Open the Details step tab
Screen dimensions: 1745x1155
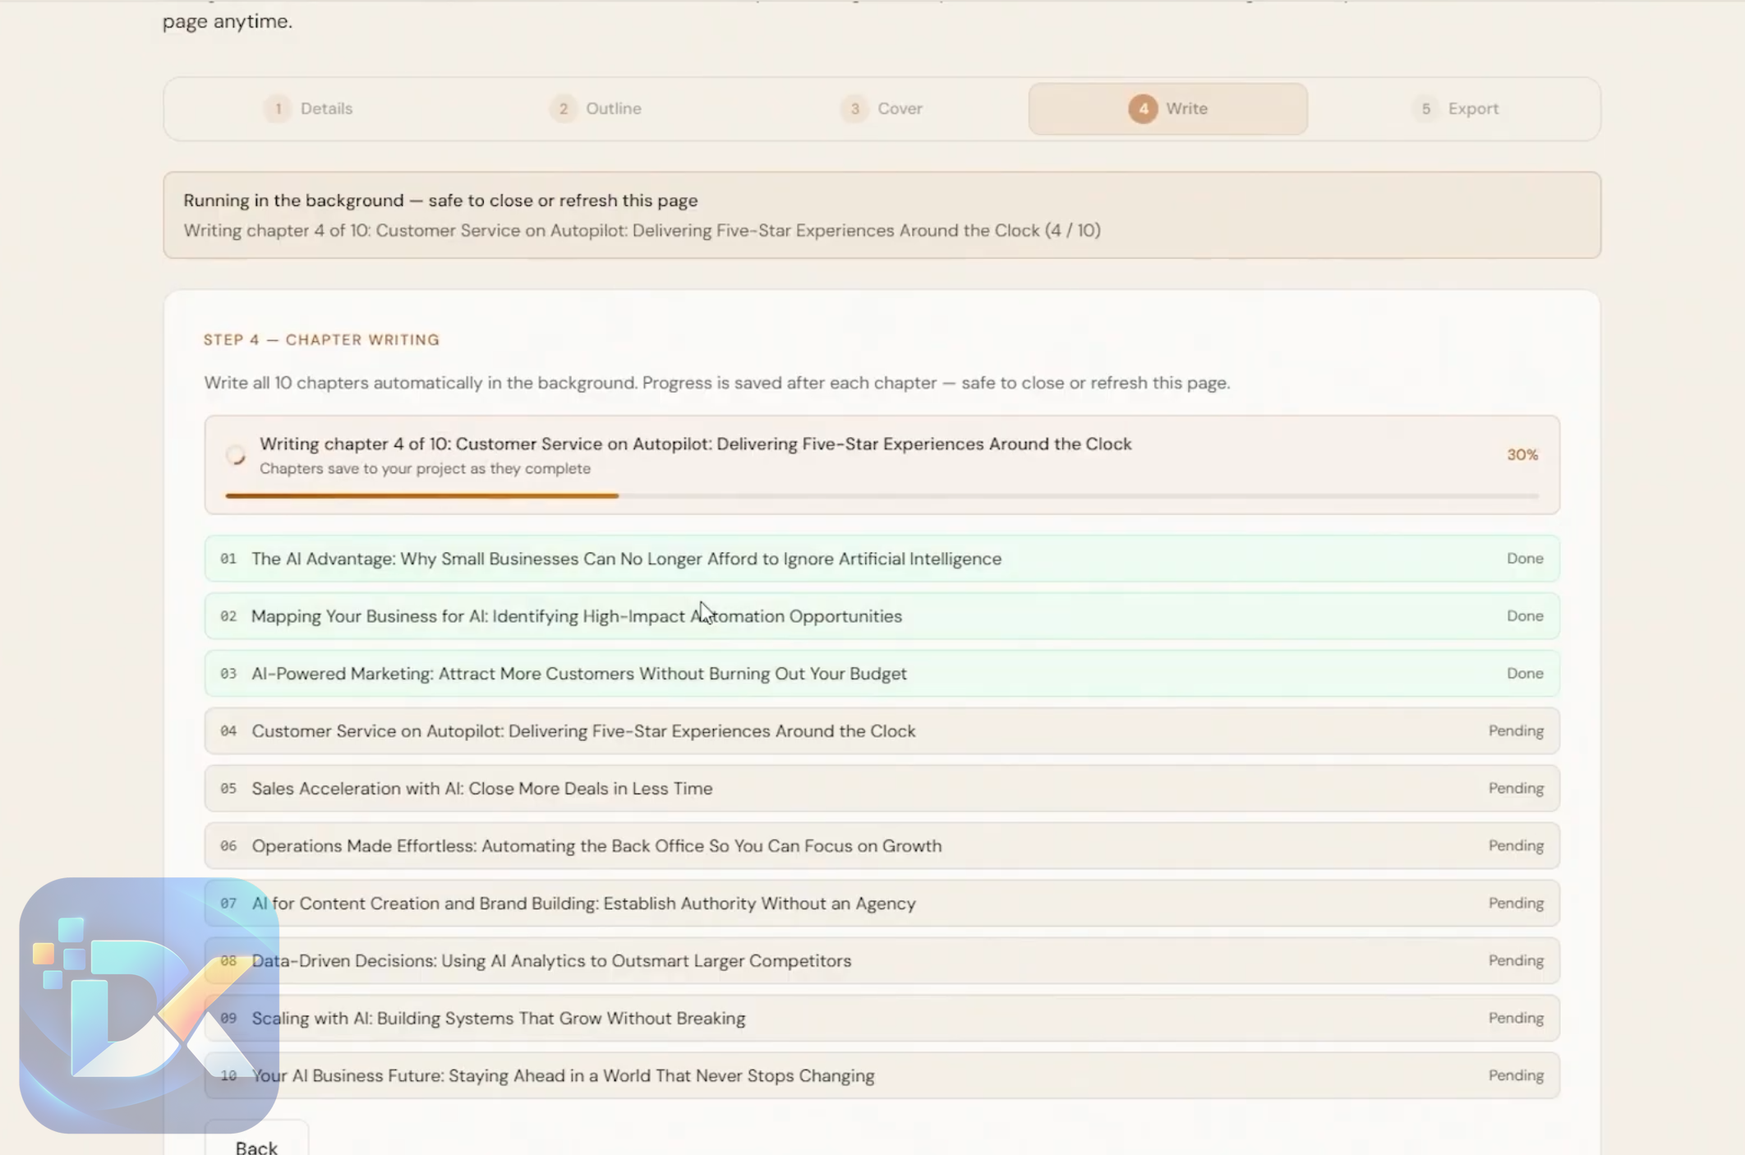coord(309,108)
